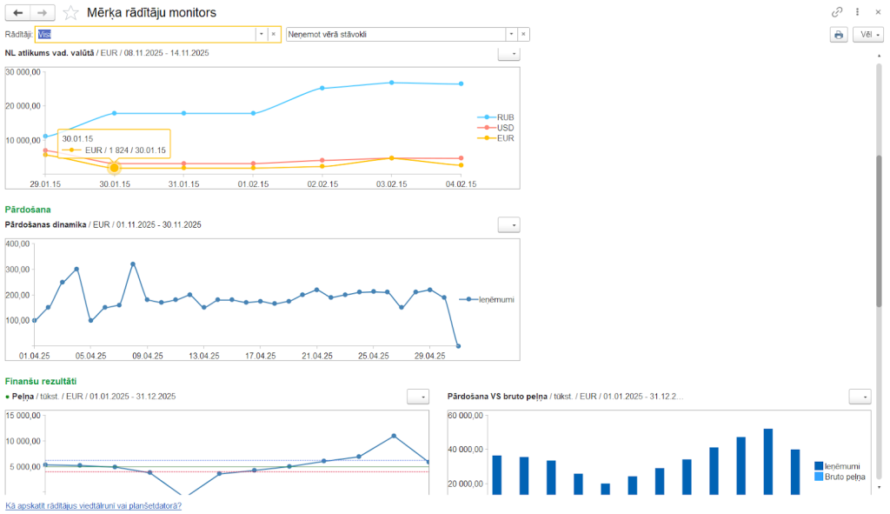Click the forward navigation arrow
Image resolution: width=890 pixels, height=514 pixels.
(x=43, y=12)
